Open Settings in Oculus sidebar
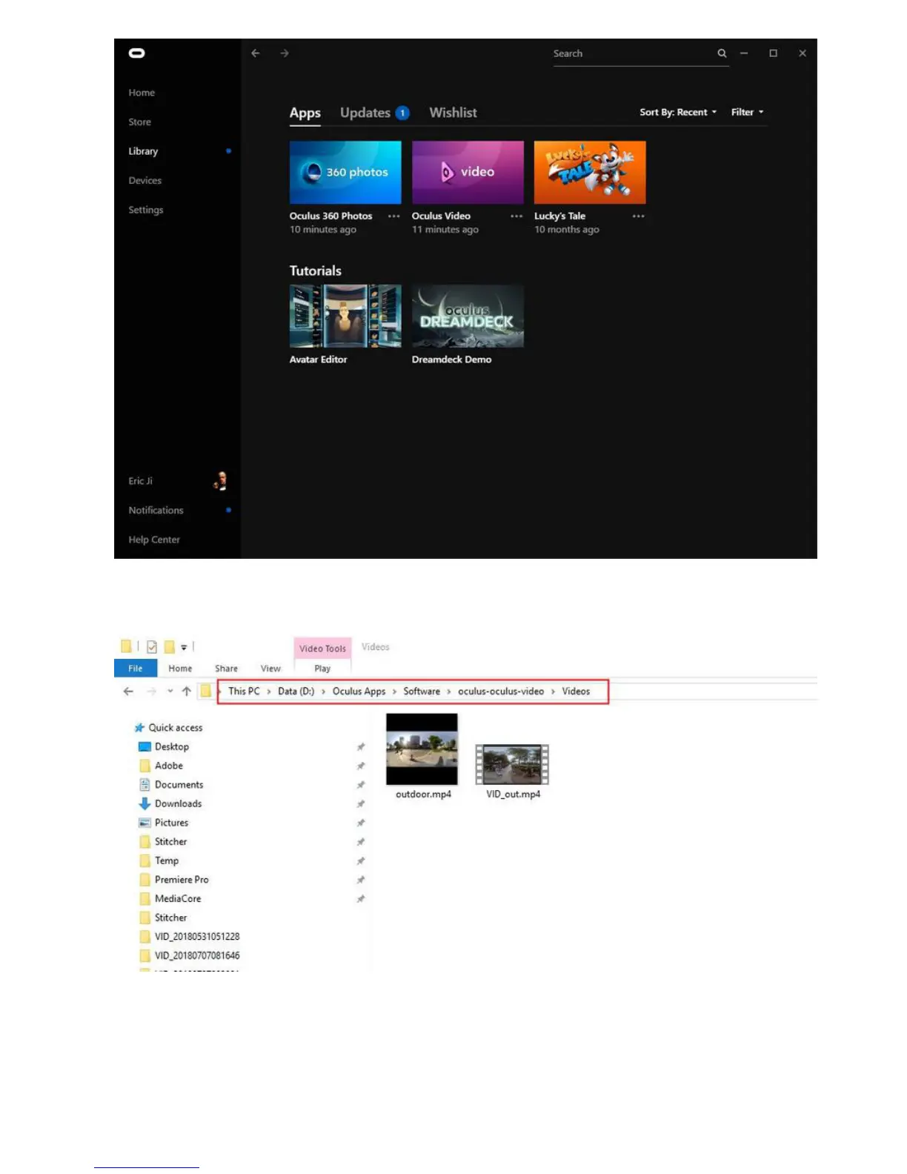The width and height of the screenshot is (907, 1174). [x=145, y=210]
